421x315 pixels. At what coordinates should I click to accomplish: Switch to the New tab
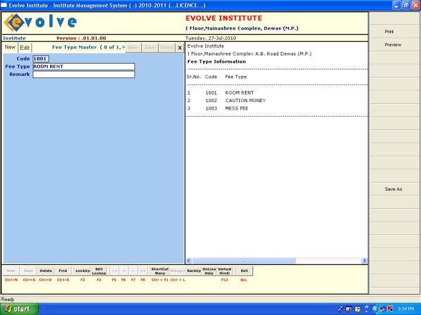(10, 47)
